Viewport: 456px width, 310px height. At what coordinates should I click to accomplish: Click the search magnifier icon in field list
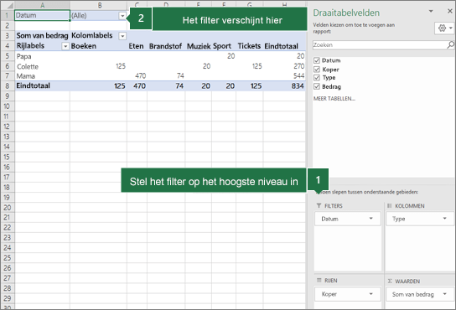tap(450, 44)
